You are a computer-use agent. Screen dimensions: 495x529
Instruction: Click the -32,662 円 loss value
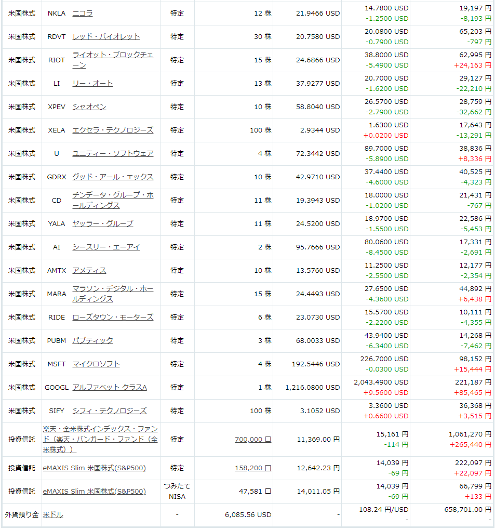[474, 112]
